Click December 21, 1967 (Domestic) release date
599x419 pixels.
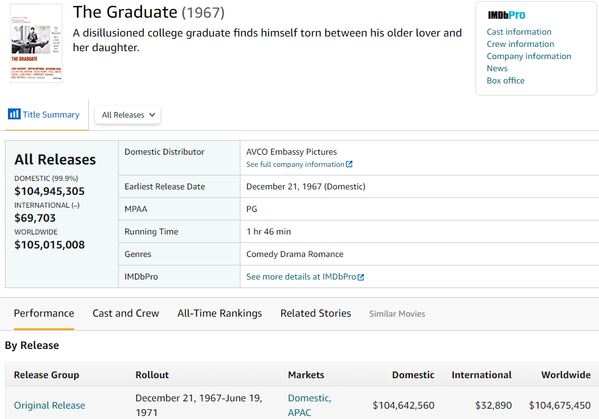coord(306,186)
